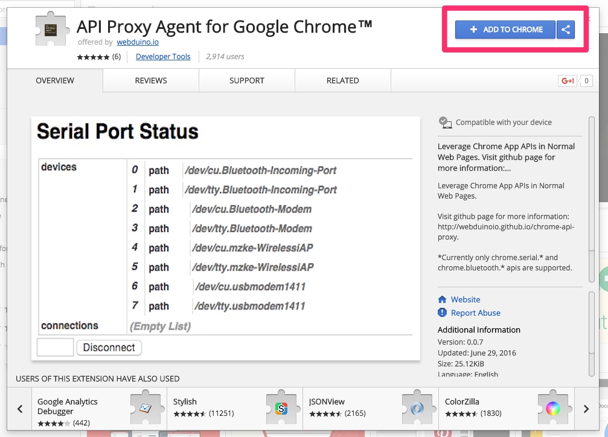The height and width of the screenshot is (437, 608).
Task: Click the Add to Chrome button
Action: (x=505, y=30)
